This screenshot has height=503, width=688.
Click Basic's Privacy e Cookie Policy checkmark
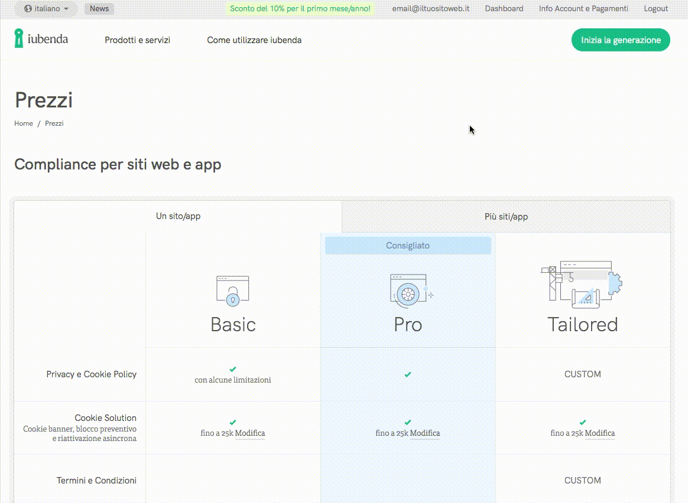tap(233, 369)
